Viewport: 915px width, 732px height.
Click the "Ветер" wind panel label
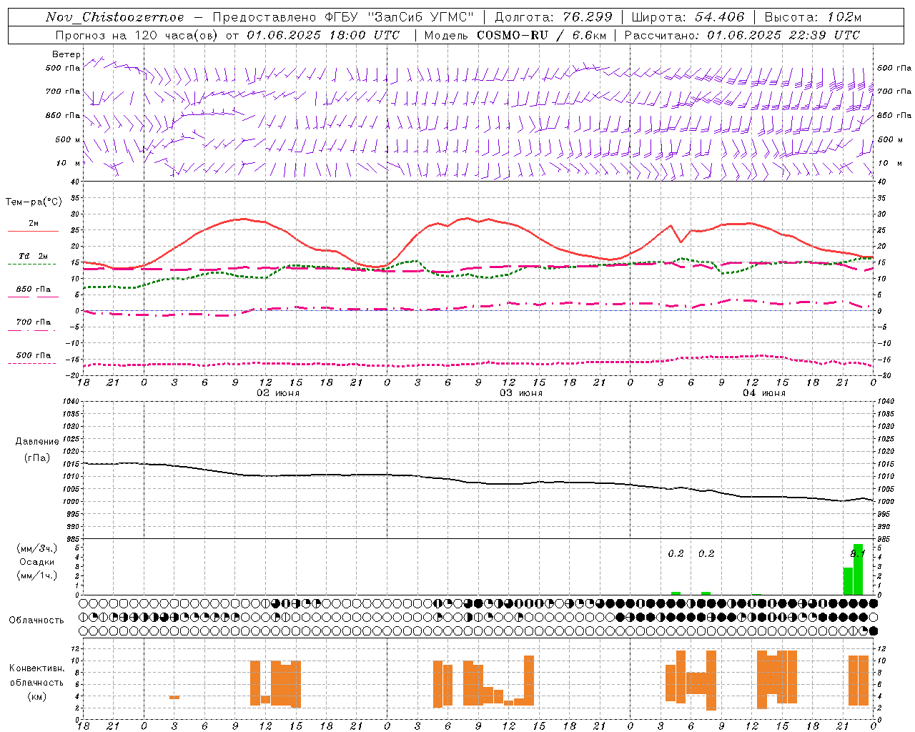tap(66, 54)
